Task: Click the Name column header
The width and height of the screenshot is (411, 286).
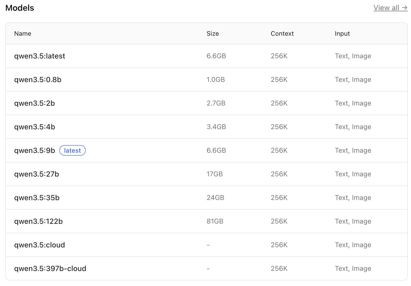Action: click(23, 34)
